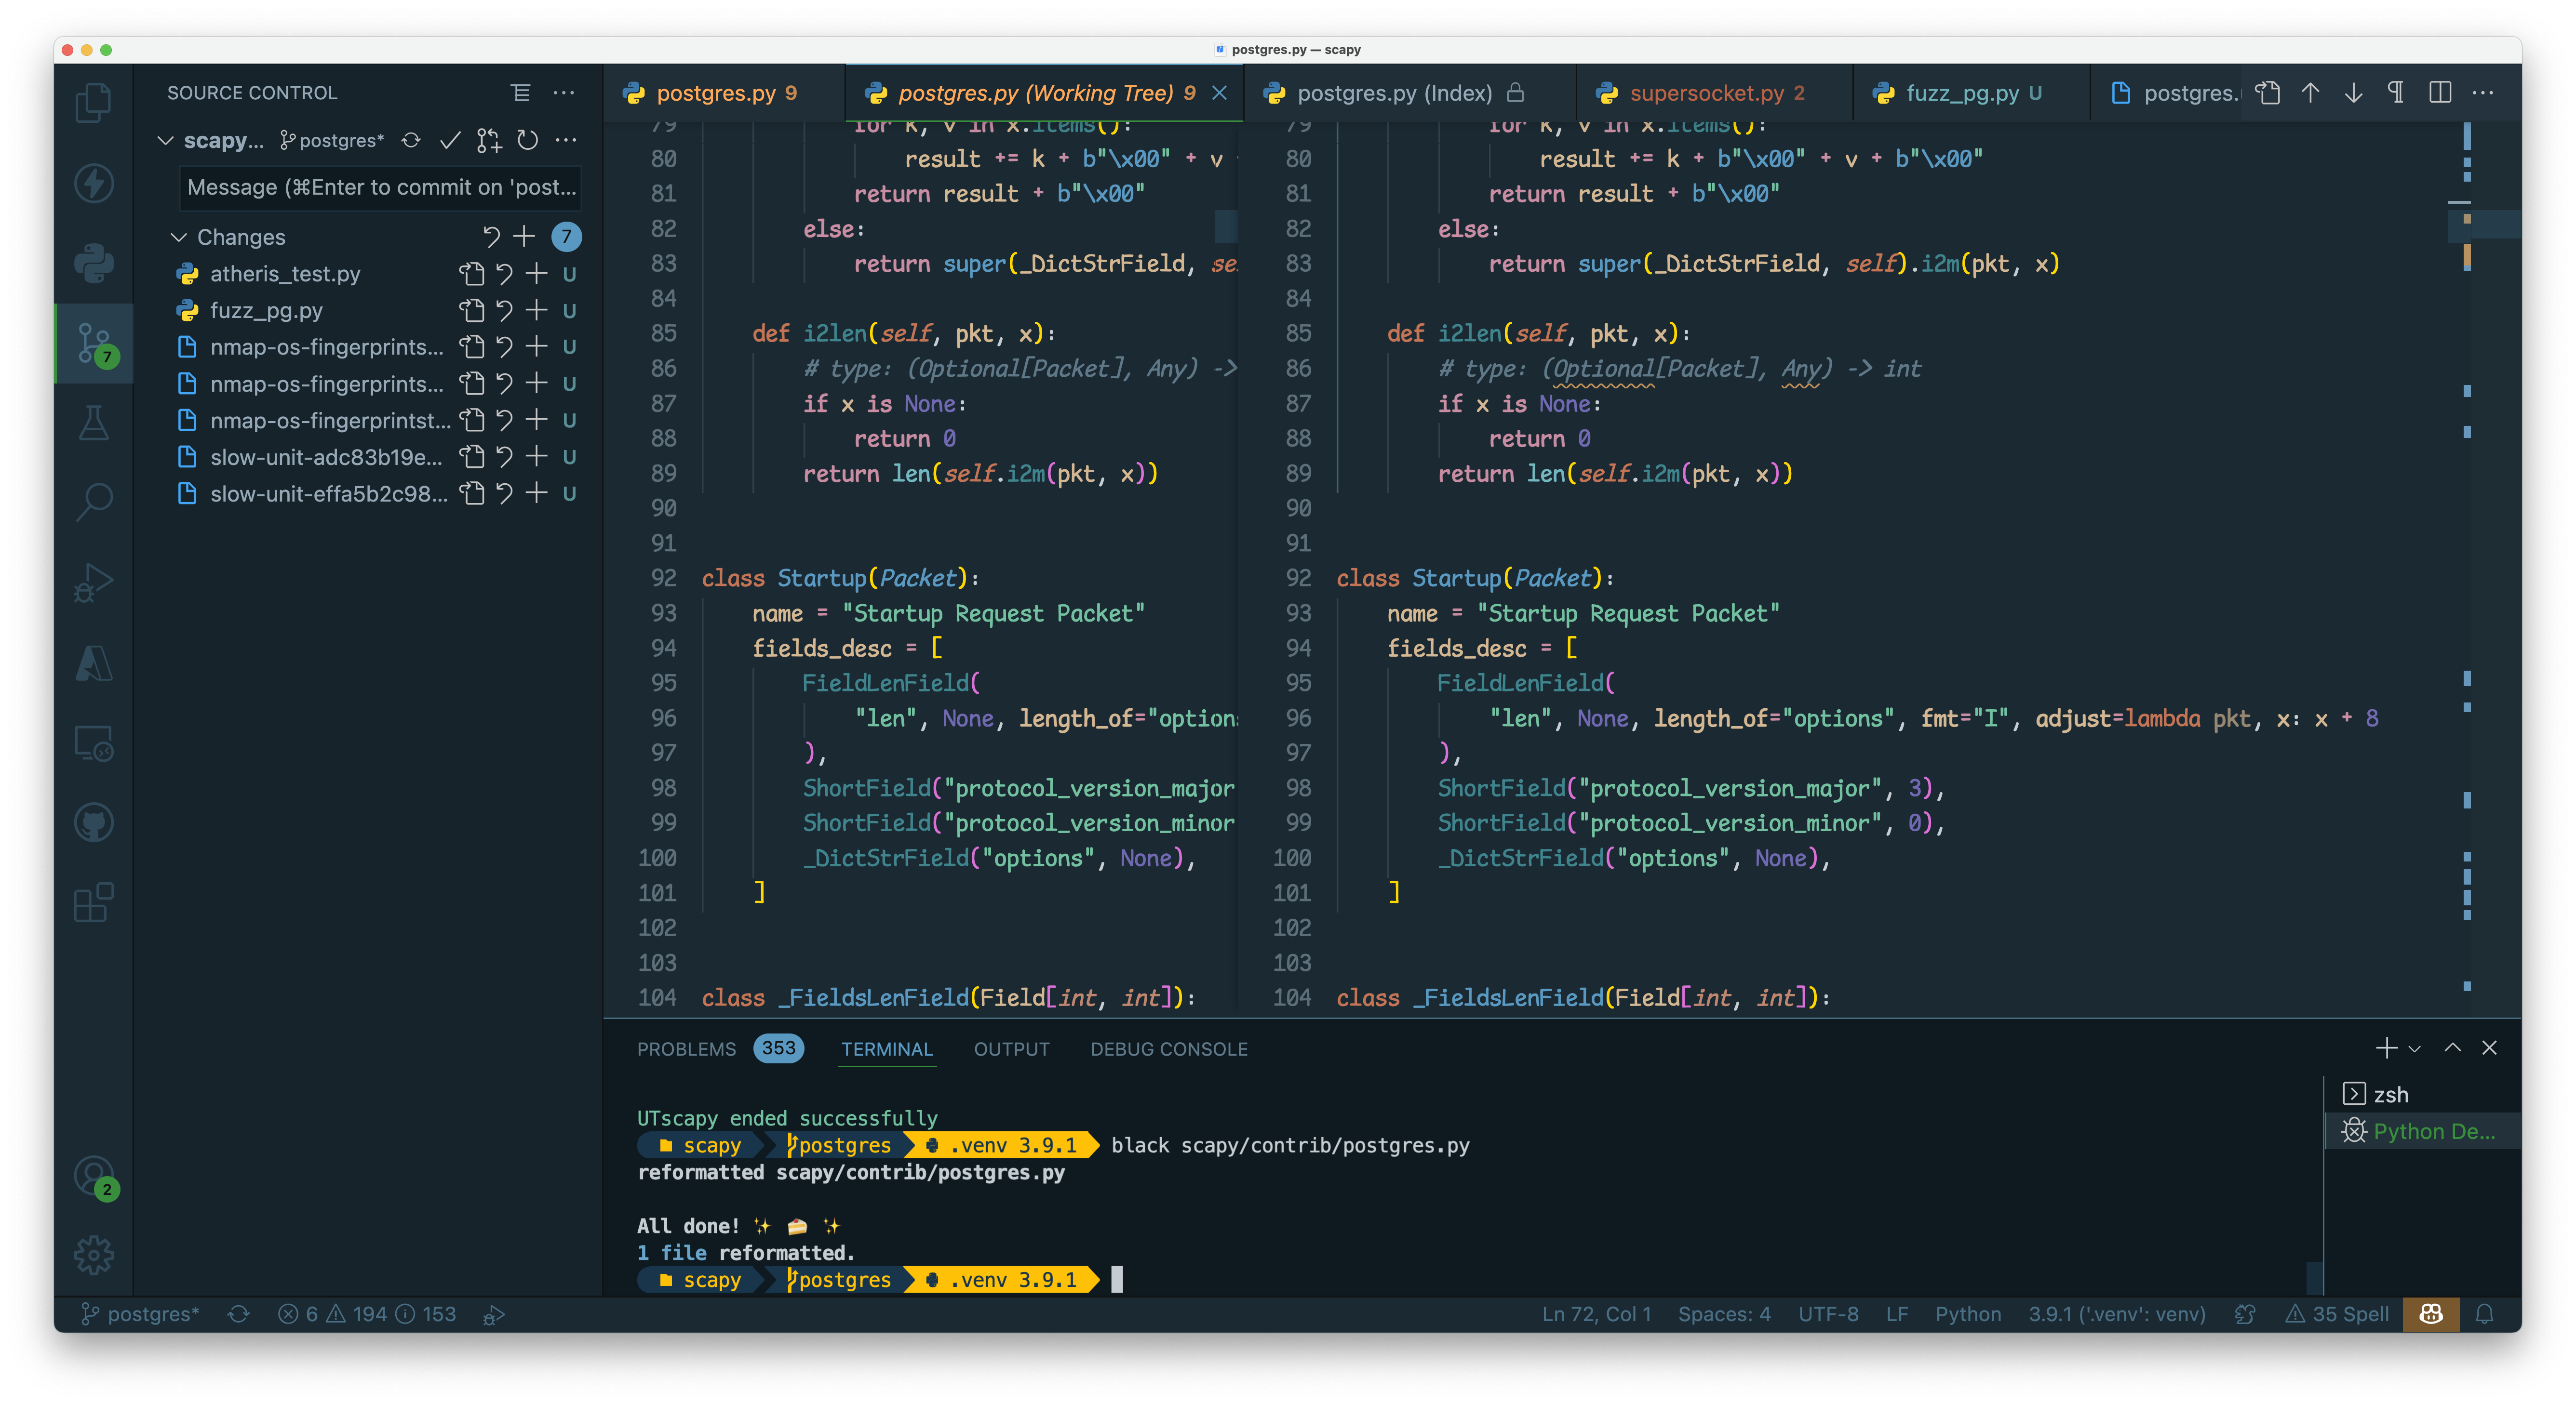This screenshot has height=1404, width=2576.
Task: Toggle tree/list view in Source Control
Action: tap(520, 93)
